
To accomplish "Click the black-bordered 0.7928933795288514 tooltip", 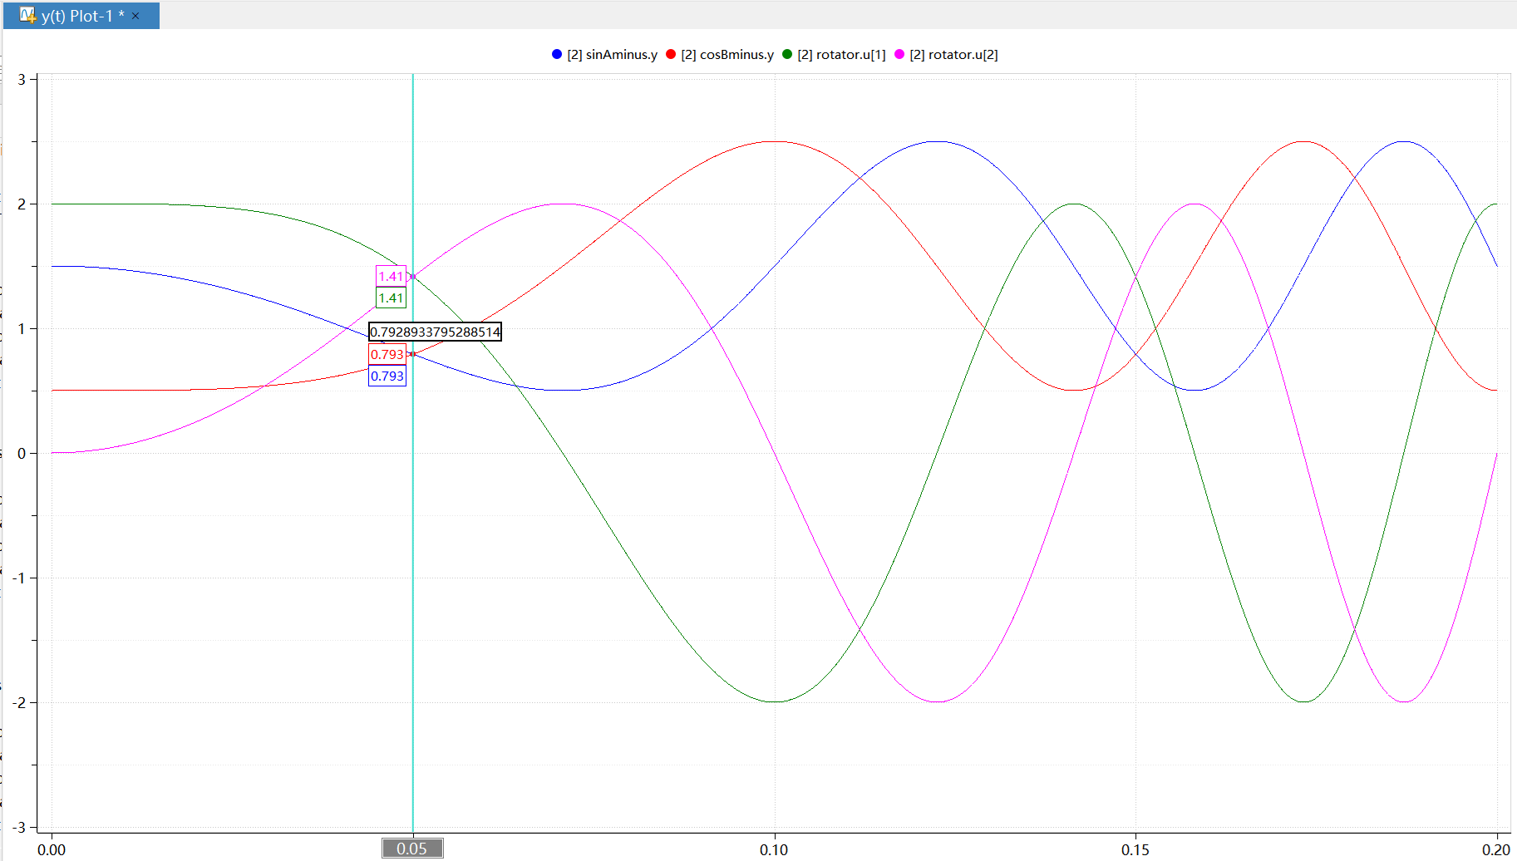I will click(x=435, y=332).
